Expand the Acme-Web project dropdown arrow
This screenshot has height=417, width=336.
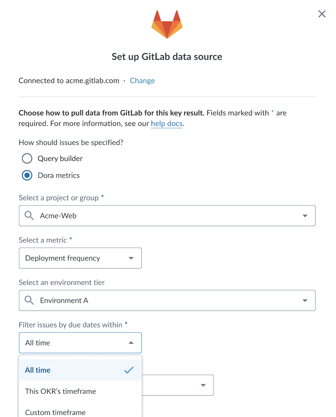[305, 216]
